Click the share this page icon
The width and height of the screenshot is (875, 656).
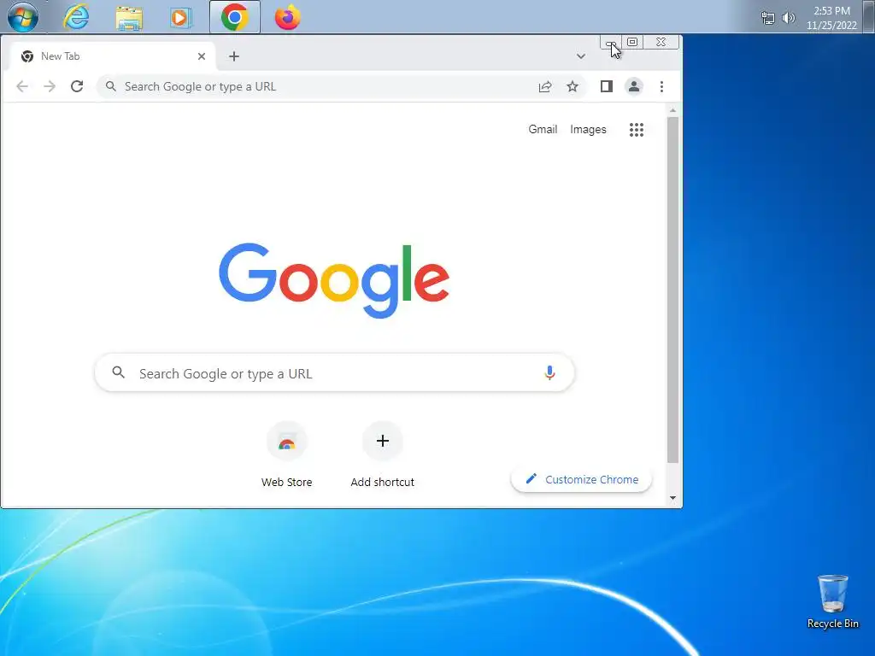[x=544, y=86]
